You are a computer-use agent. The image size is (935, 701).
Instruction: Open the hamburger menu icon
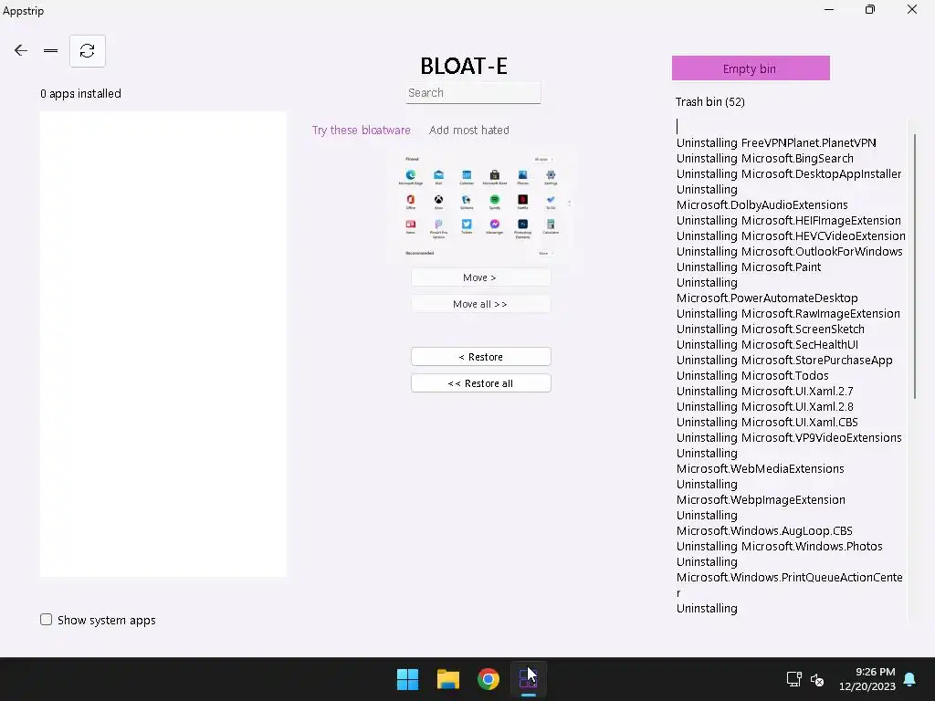pos(51,51)
